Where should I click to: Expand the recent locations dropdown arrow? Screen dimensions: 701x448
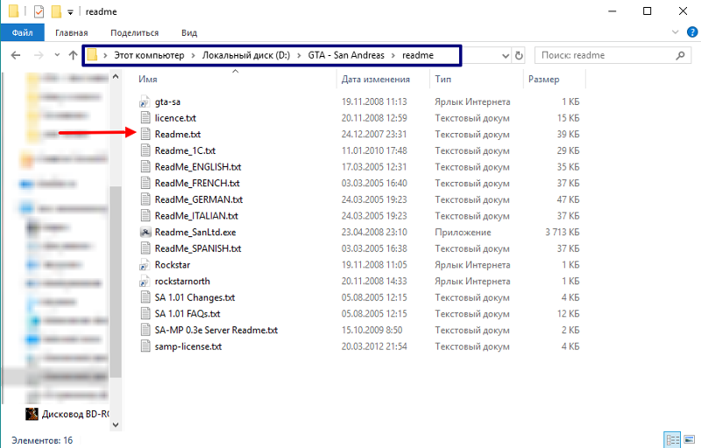pyautogui.click(x=56, y=55)
